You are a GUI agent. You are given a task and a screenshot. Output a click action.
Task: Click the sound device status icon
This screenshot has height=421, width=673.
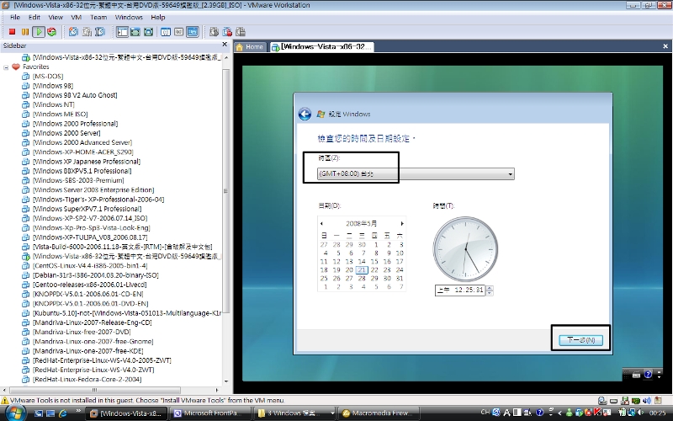(647, 401)
